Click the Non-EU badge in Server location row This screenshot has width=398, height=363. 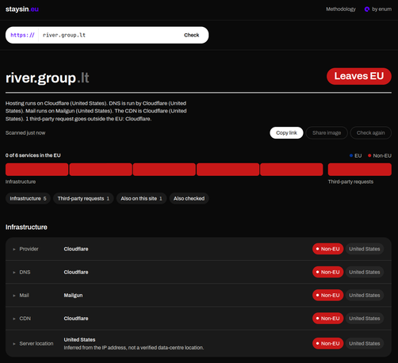(x=327, y=343)
